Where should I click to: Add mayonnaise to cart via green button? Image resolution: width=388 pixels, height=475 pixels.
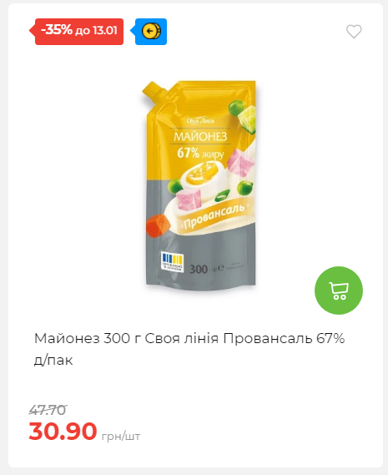[339, 291]
